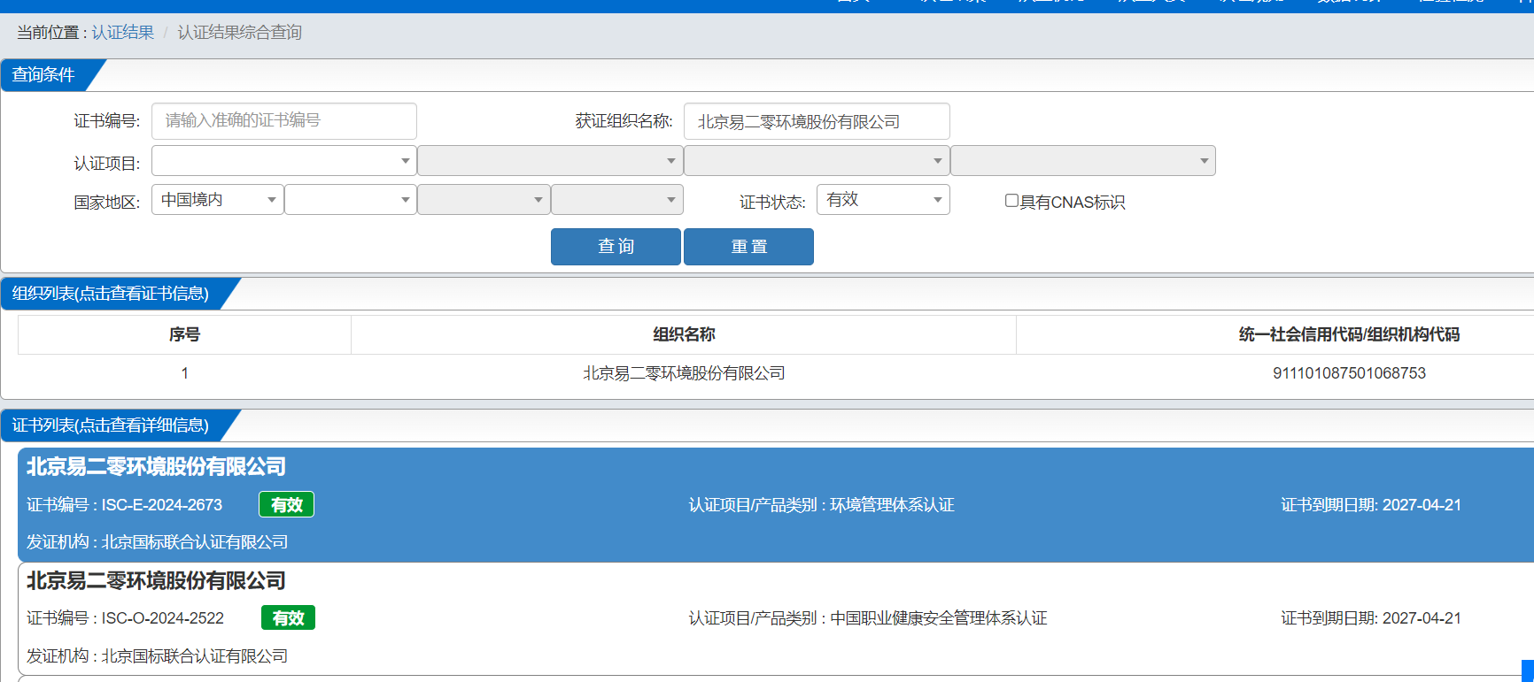Viewport: 1534px width, 682px height.
Task: Click 认证结果综合查询 breadcrumb text
Action: click(239, 33)
